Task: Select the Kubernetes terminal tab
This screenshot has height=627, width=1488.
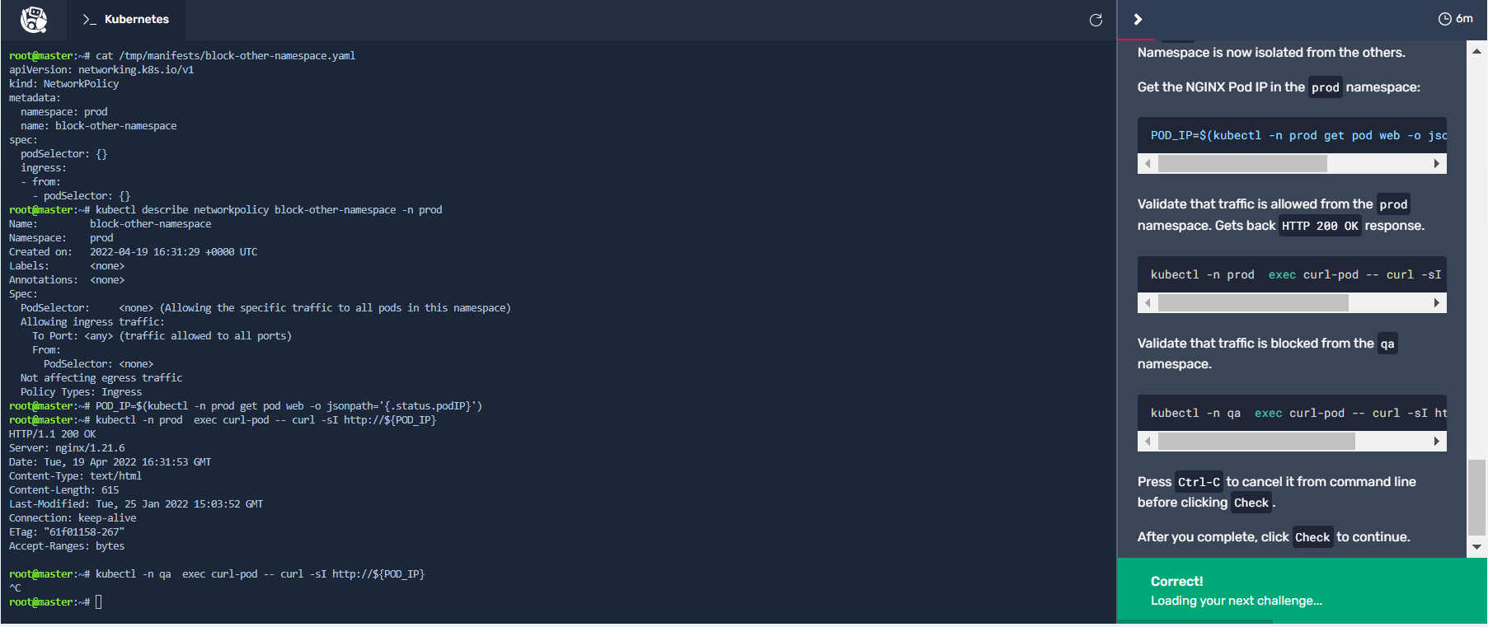Action: [125, 19]
